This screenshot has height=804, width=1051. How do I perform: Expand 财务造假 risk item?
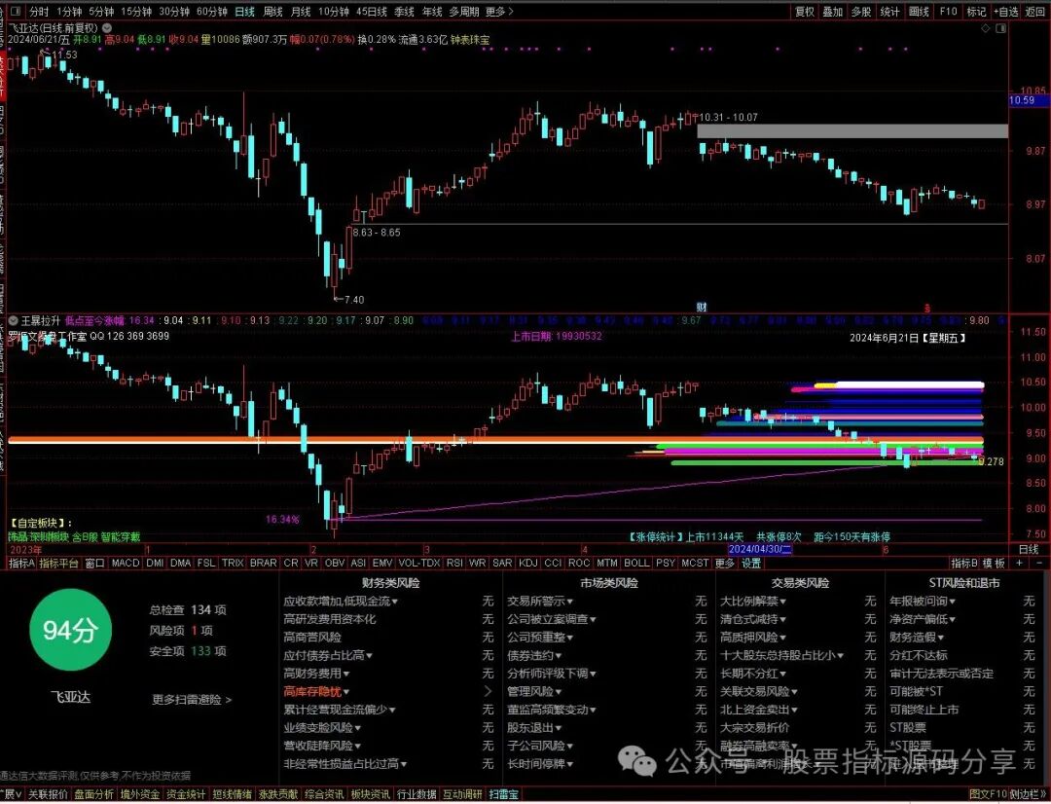(x=917, y=637)
